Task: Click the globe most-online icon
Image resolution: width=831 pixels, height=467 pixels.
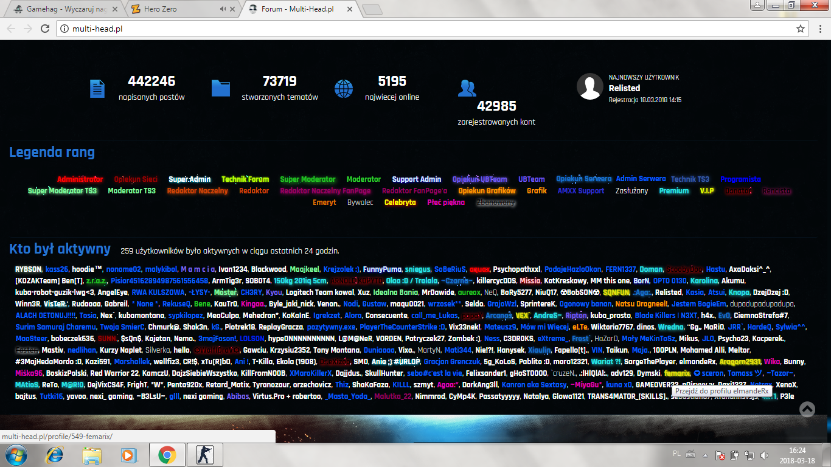Action: (x=344, y=89)
